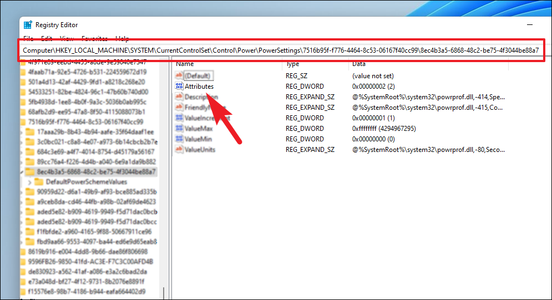Click folder icon of 89cc76a4-f226 key

31,162
